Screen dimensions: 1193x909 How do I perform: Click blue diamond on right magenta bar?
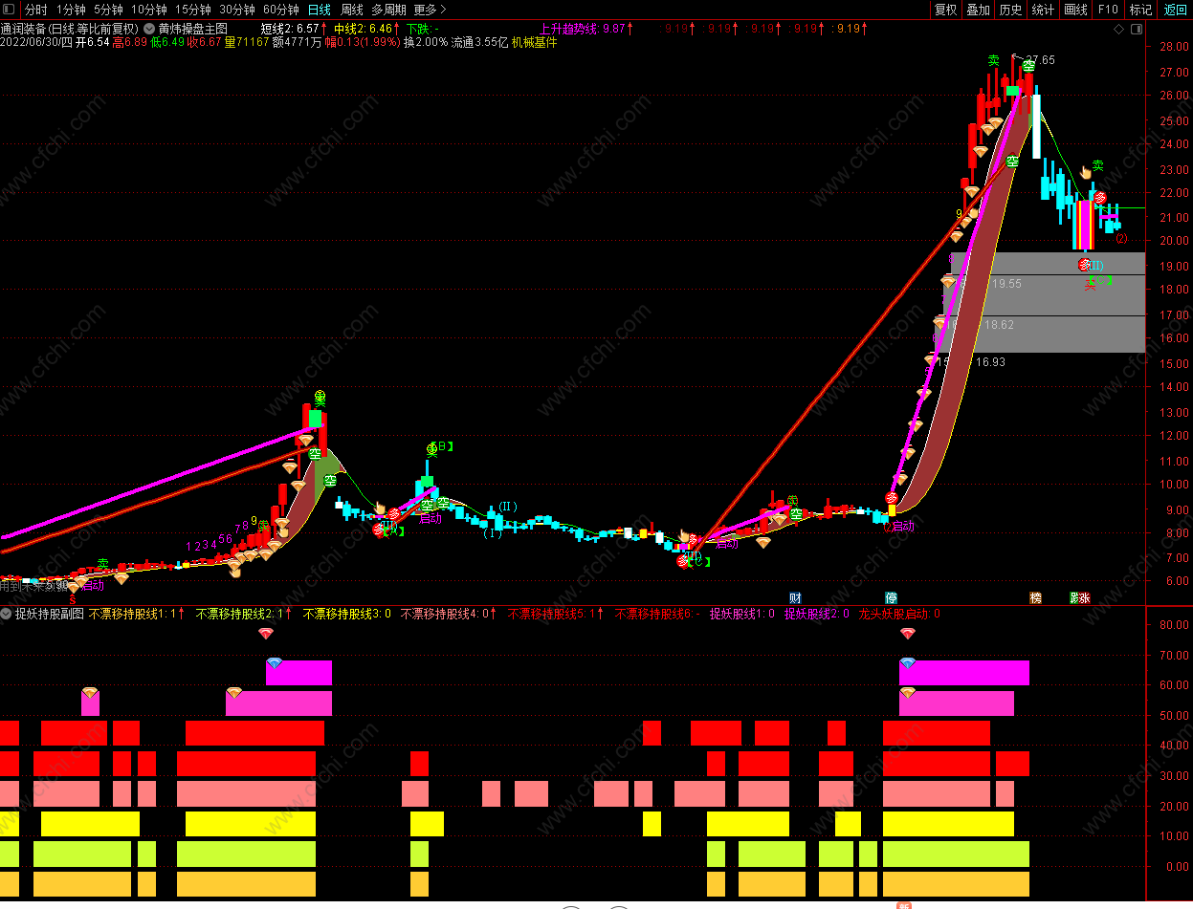[x=907, y=663]
